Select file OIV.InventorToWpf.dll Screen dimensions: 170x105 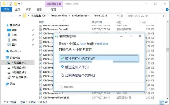click(x=56, y=98)
